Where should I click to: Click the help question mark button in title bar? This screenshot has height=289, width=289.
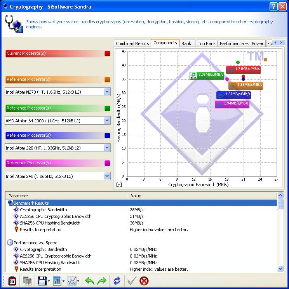273,7
